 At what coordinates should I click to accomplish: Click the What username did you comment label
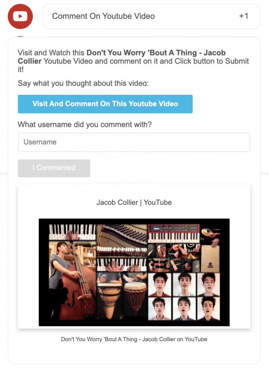[x=85, y=124]
